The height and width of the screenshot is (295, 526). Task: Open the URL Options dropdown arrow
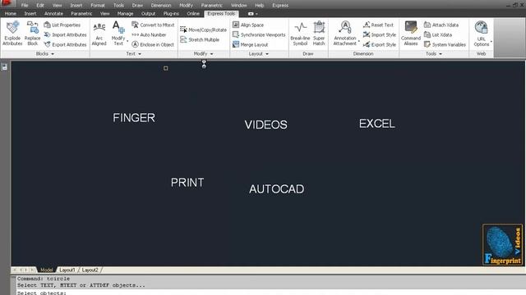[491, 41]
